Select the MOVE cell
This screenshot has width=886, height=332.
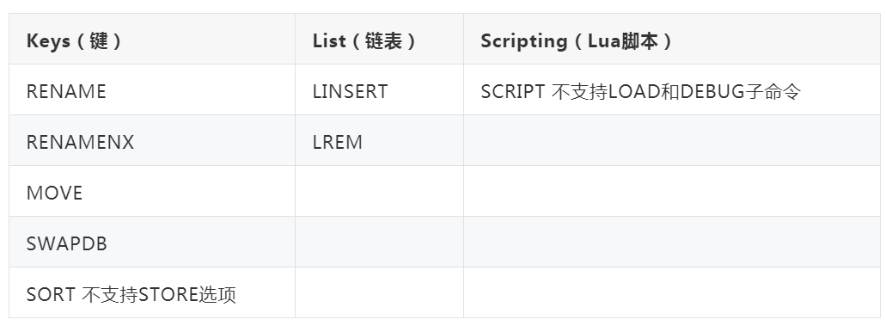(152, 191)
